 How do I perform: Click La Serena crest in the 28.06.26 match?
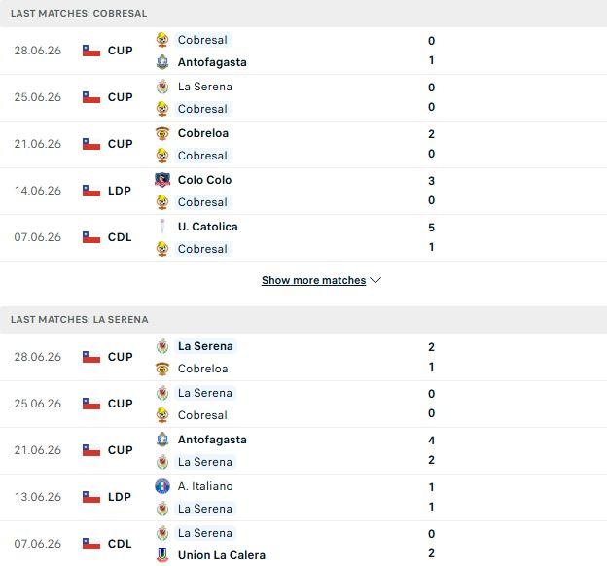(x=162, y=346)
